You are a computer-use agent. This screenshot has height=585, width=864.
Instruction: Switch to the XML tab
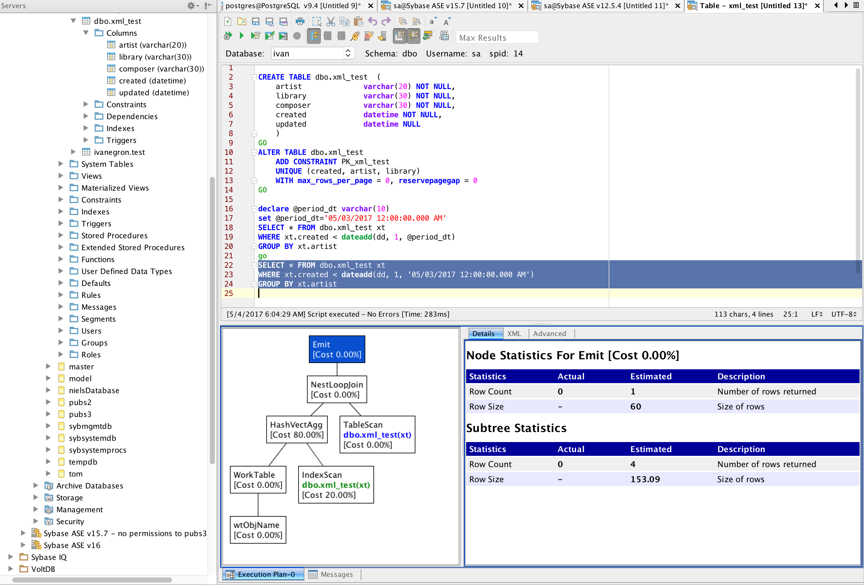click(514, 334)
